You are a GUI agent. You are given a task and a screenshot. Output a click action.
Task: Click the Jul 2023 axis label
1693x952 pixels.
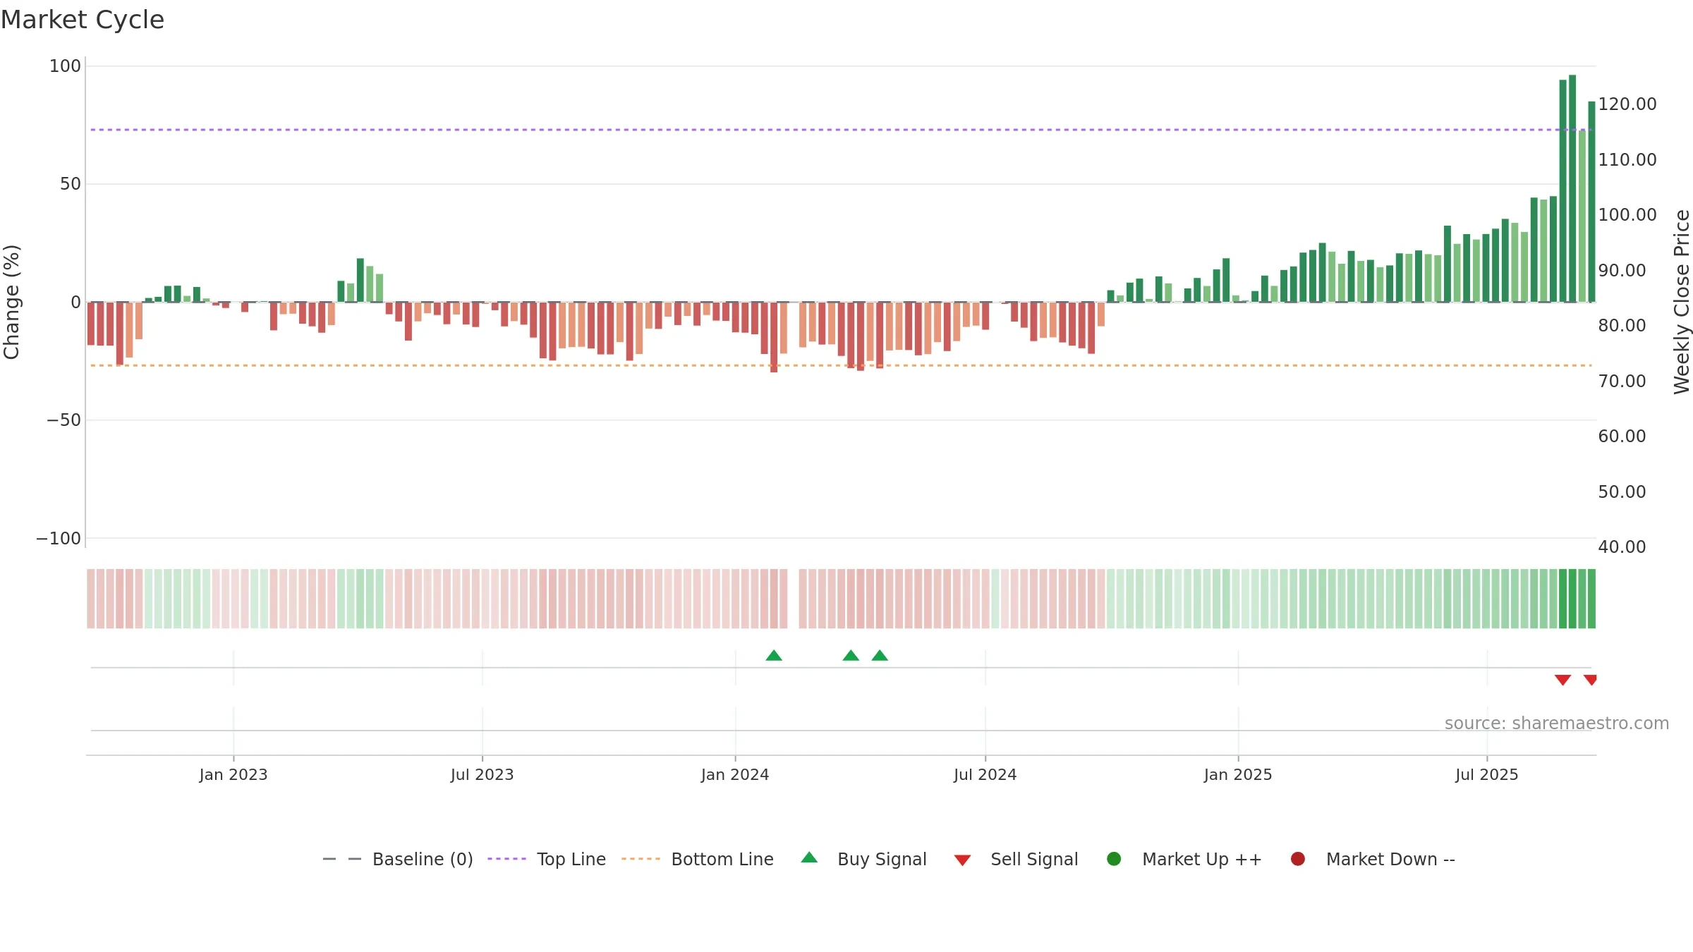(483, 774)
